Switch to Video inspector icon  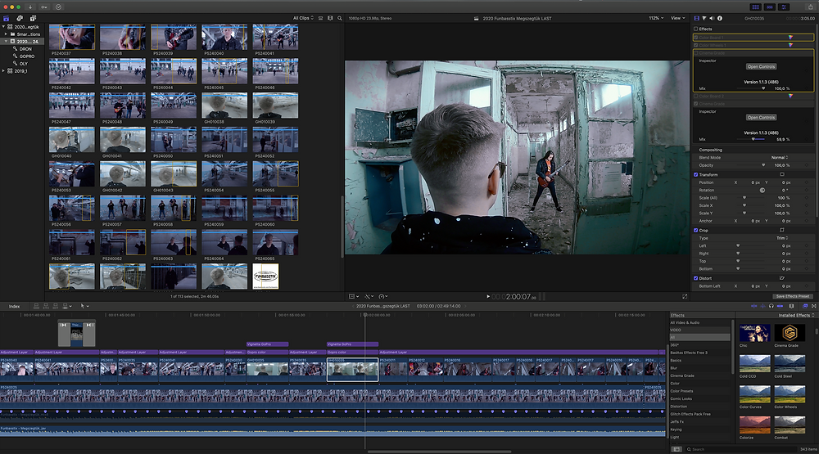(697, 18)
